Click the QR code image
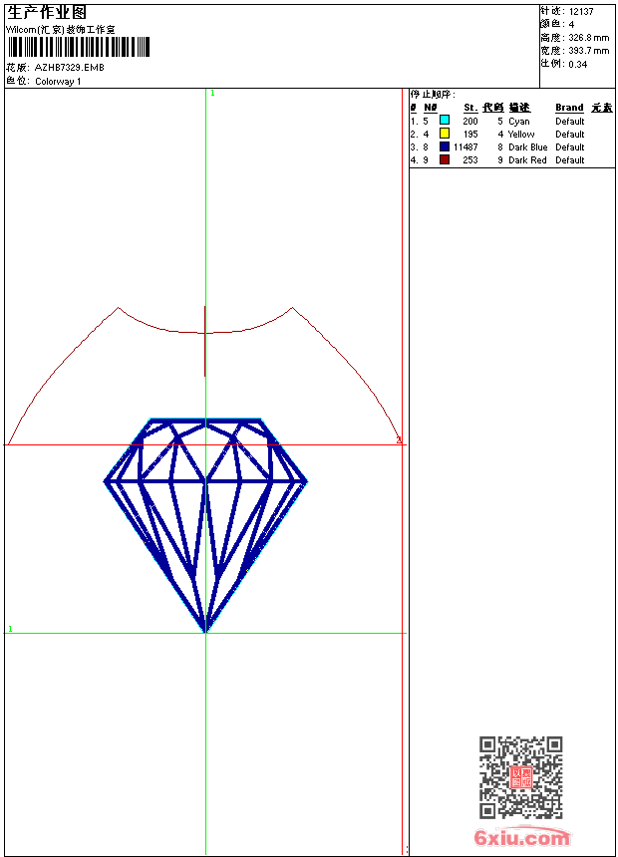Image resolution: width=618 pixels, height=857 pixels. pos(520,777)
